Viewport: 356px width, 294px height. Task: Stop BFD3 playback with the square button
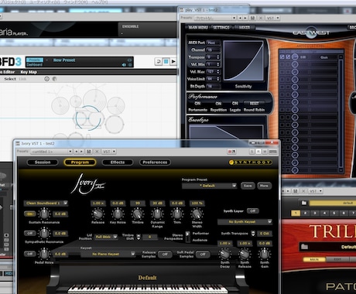(166, 61)
